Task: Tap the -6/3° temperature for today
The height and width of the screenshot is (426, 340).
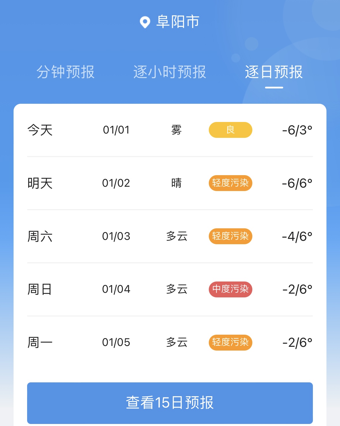Action: (x=297, y=130)
